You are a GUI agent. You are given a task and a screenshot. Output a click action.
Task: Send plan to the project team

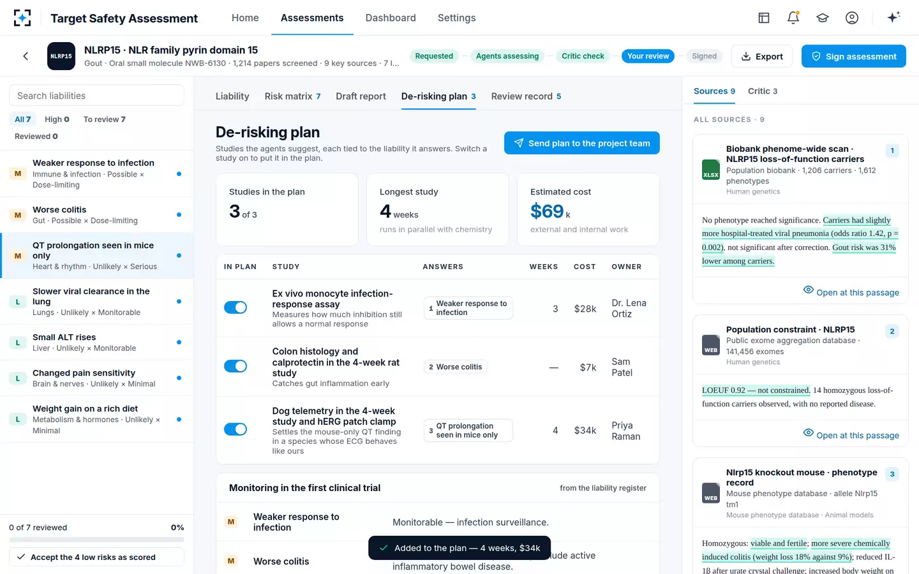click(582, 143)
